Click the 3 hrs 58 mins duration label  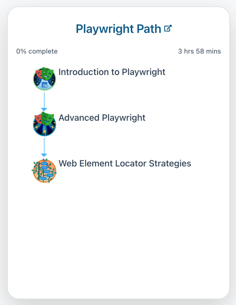coord(199,51)
